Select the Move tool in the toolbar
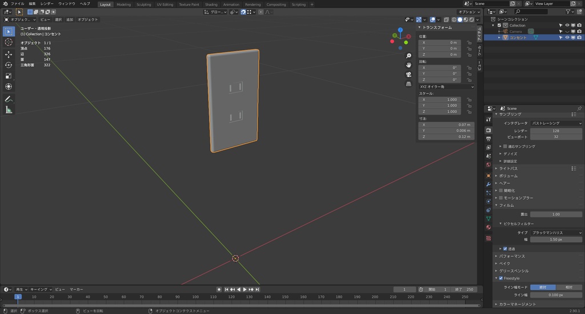 (9, 54)
